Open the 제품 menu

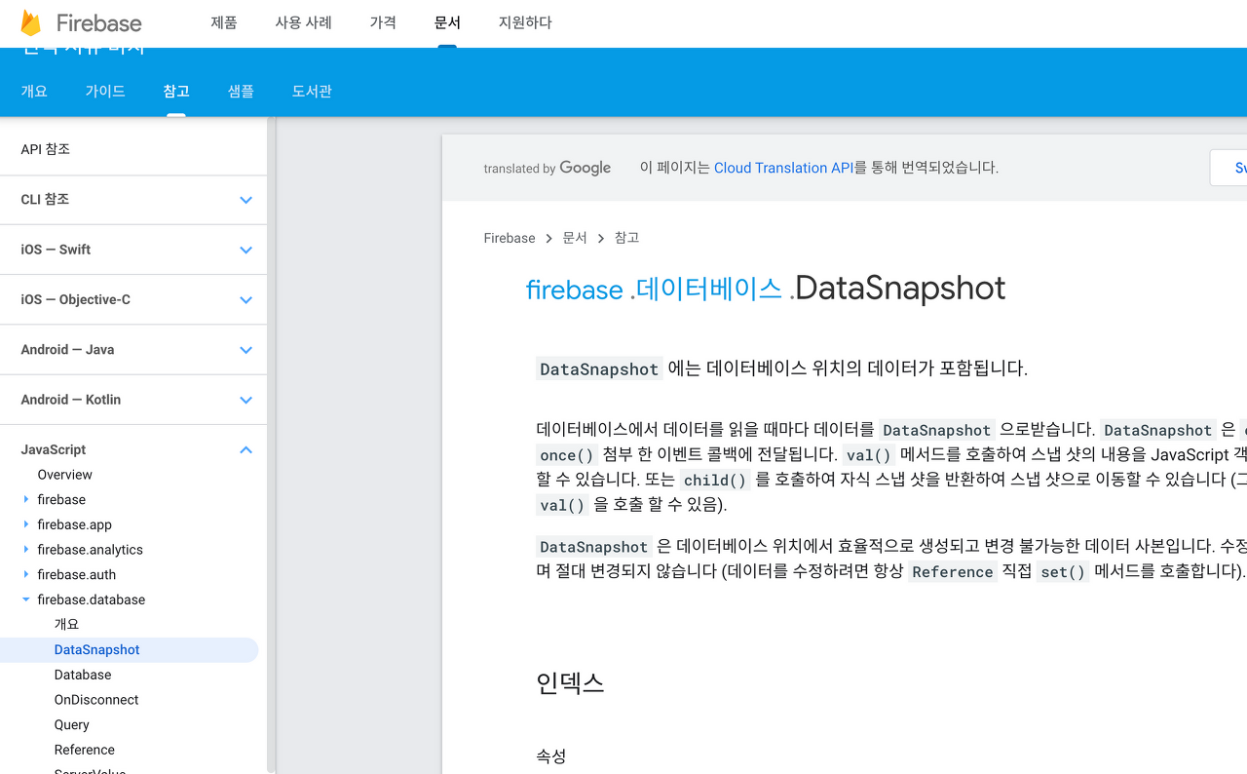tap(224, 22)
